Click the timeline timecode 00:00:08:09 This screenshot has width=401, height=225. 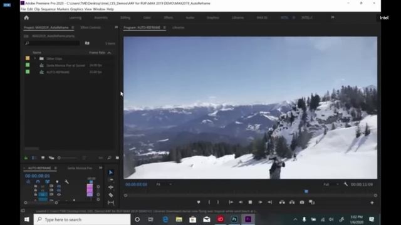38,176
